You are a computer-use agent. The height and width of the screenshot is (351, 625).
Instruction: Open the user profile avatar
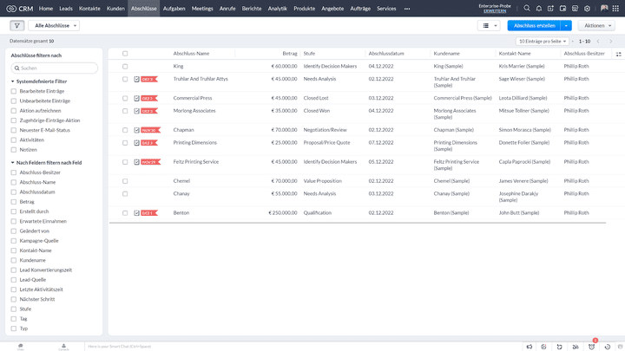tap(604, 8)
